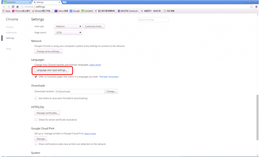Select Settings in the sidebar
Image resolution: width=259 pixels, height=157 pixels.
click(10, 38)
